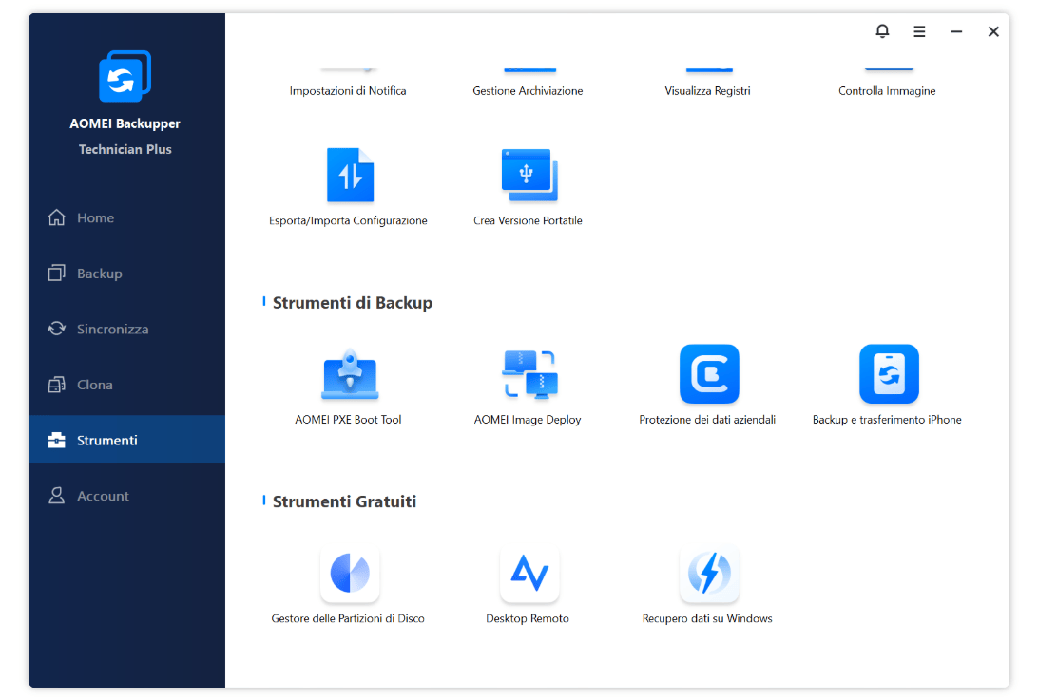Minimize the AOMEI Backupper window

[x=956, y=31]
